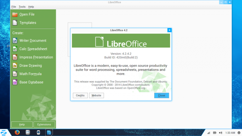Image resolution: width=242 pixels, height=136 pixels.
Task: Click the 1:33 AM clock
Action: [230, 133]
